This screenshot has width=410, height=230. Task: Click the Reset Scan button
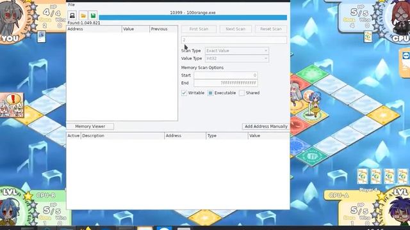click(x=271, y=29)
